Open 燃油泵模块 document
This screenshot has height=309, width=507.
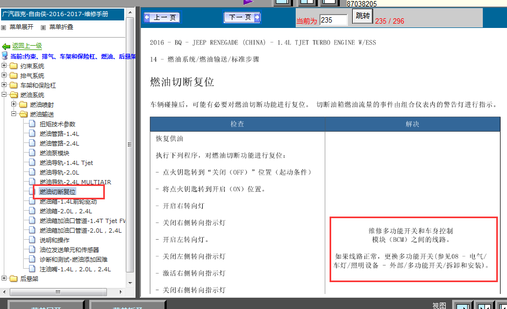tap(54, 153)
